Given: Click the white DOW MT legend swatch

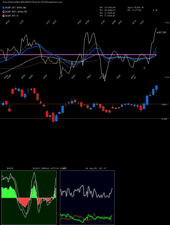Looking at the screenshot, I should click(3, 12).
